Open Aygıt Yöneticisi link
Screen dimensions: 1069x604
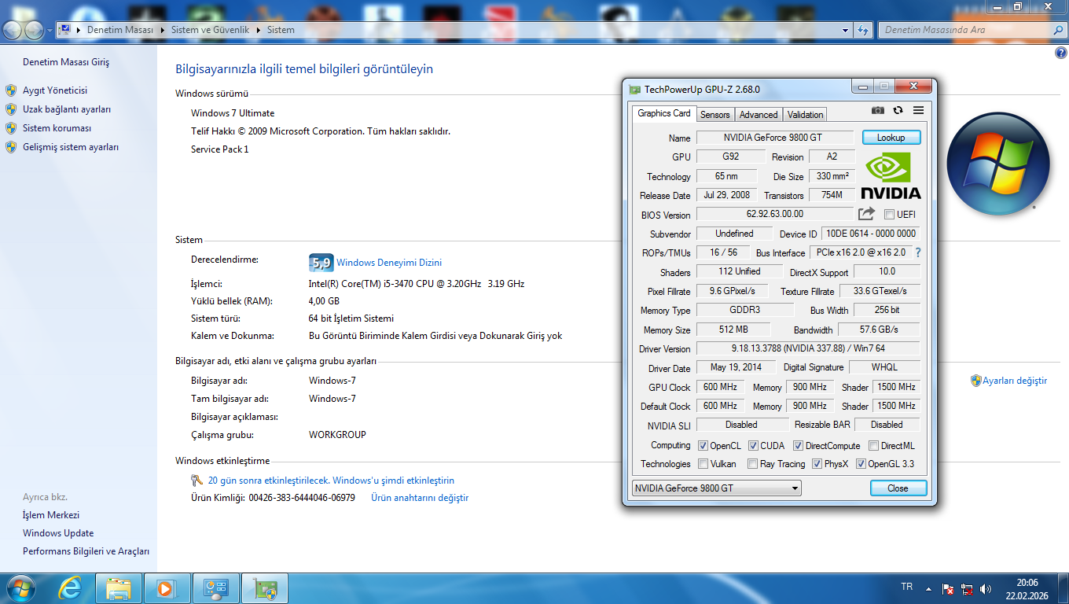pyautogui.click(x=55, y=90)
